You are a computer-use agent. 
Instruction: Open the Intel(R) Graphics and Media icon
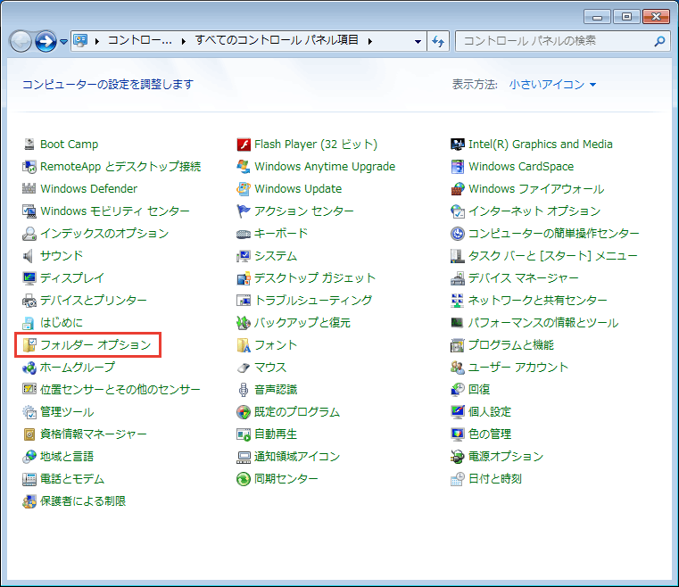tap(458, 145)
